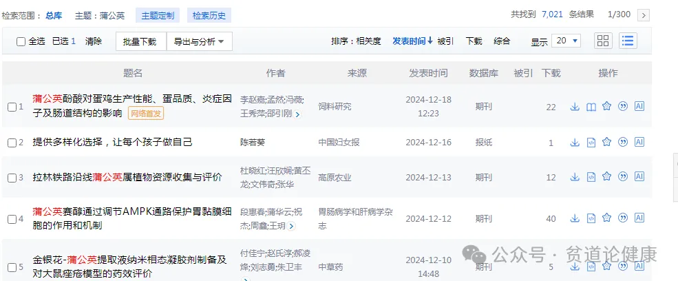The height and width of the screenshot is (281, 678).
Task: Click the 主题定制 button
Action: tap(158, 16)
